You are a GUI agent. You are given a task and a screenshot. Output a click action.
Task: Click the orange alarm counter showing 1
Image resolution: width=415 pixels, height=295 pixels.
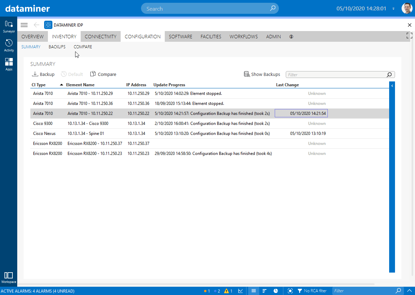click(x=207, y=291)
